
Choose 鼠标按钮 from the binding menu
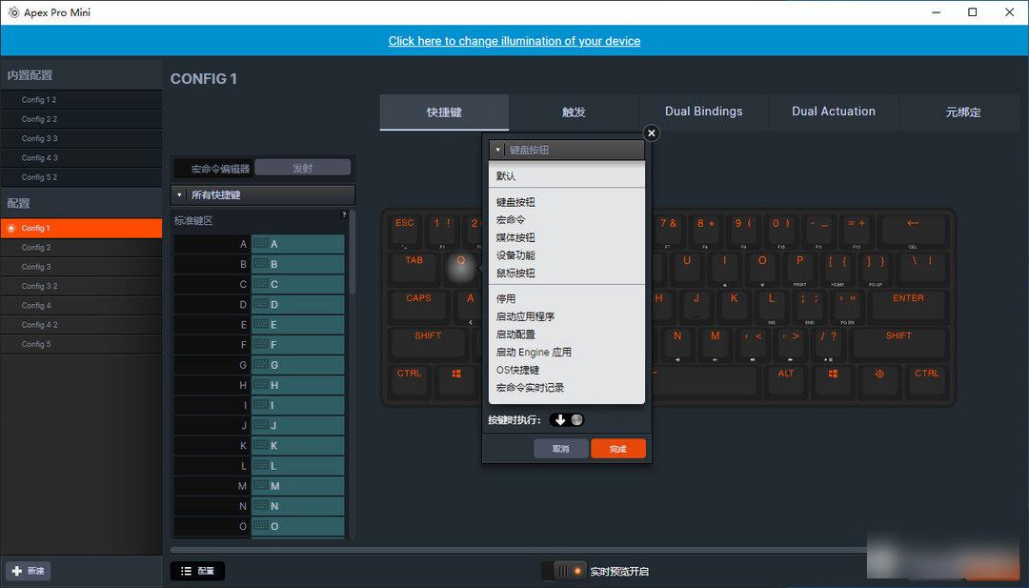567,273
